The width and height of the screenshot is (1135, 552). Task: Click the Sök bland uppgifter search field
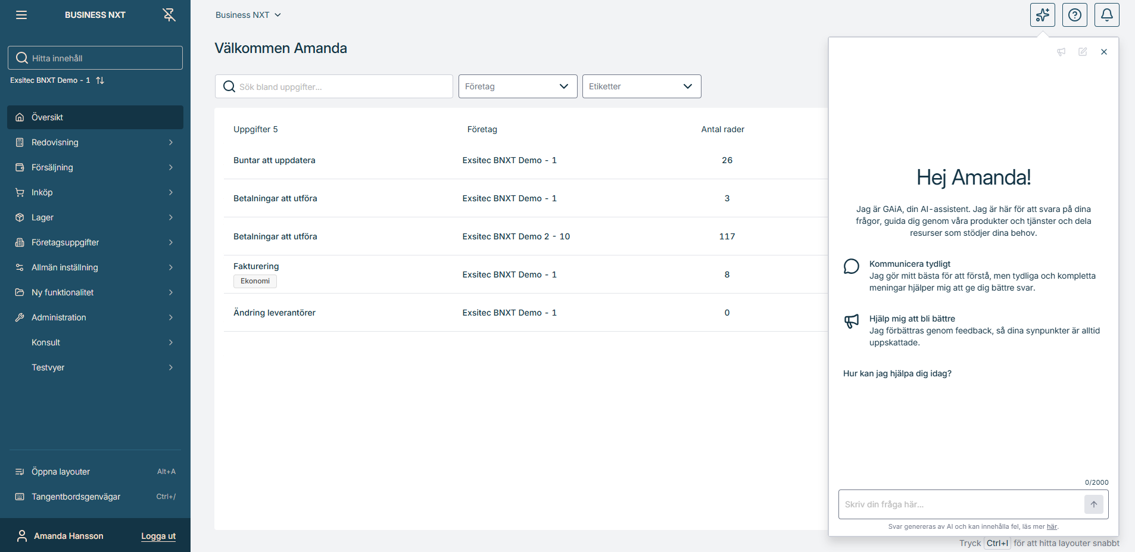pyautogui.click(x=333, y=86)
